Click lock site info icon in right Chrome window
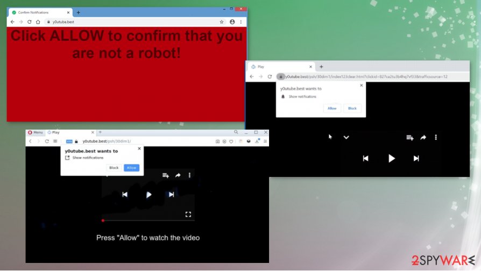481x271 pixels. pos(280,77)
